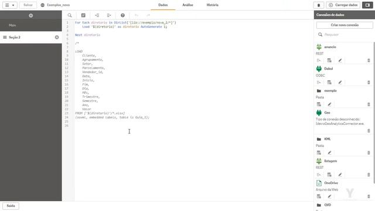
Task: Open the navigation menu dropdown
Action: 10,5
